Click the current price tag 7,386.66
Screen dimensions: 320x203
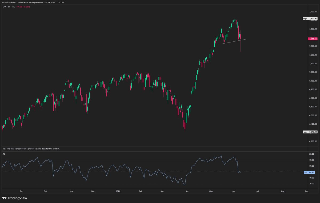point(313,39)
